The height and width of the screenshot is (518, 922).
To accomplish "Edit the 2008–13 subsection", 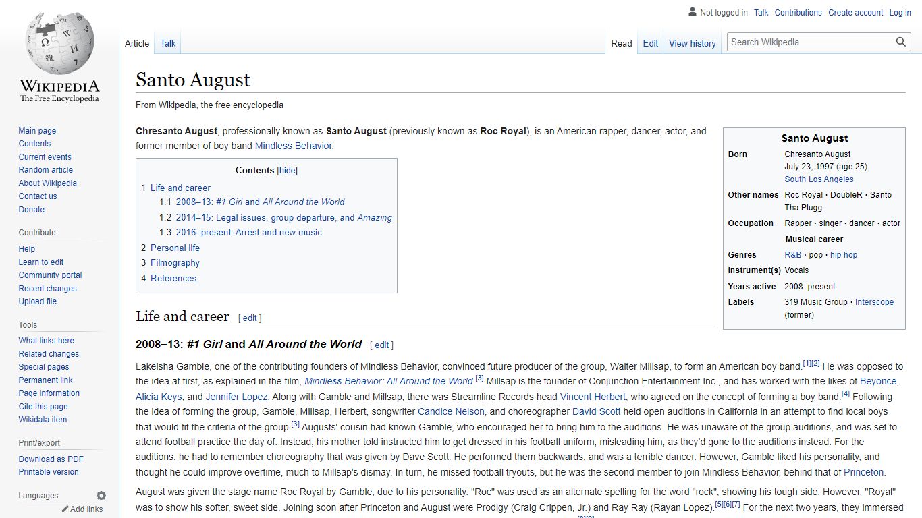I will click(x=382, y=345).
